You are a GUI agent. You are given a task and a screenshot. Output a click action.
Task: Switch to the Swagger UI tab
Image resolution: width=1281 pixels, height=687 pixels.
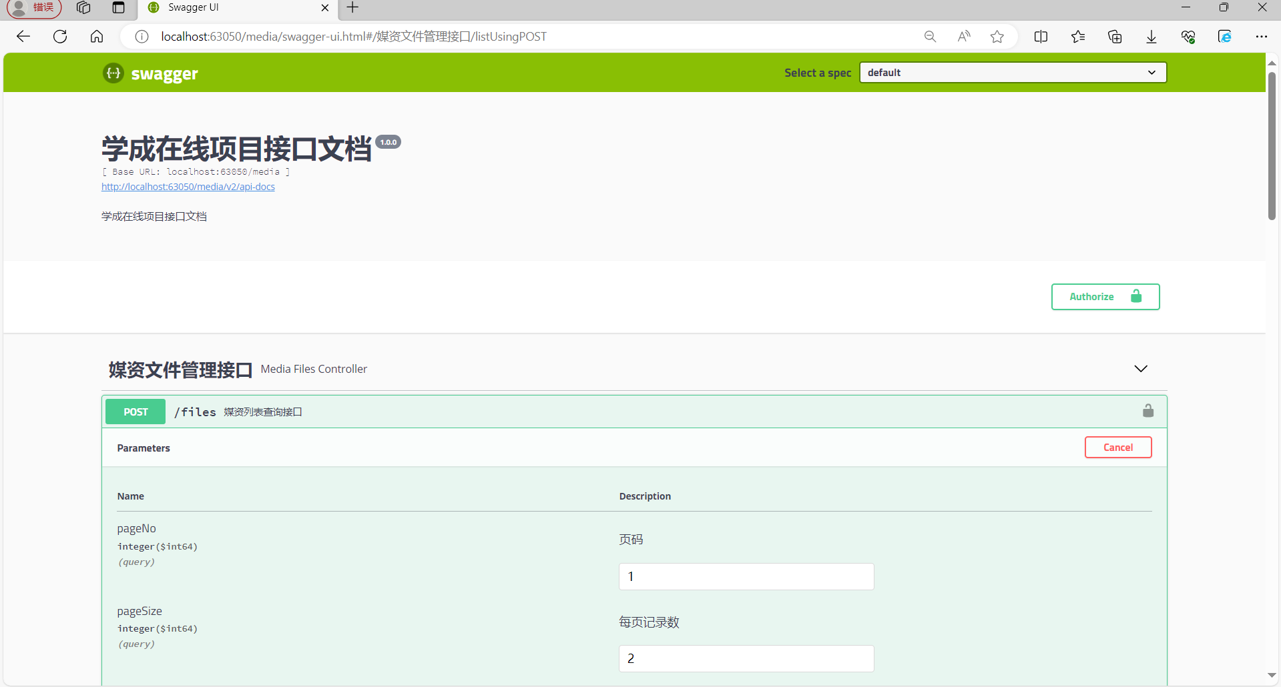[x=238, y=8]
